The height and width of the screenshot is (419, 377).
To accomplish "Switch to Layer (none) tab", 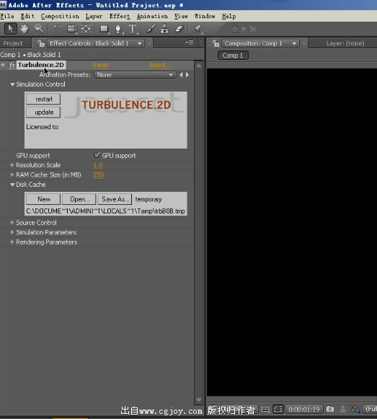I will 345,43.
